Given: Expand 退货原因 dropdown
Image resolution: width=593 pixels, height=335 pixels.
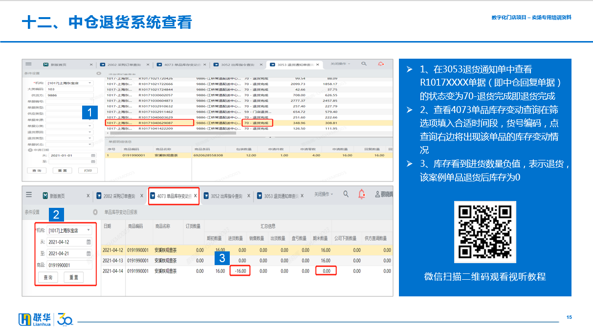Looking at the screenshot, I should 90,132.
